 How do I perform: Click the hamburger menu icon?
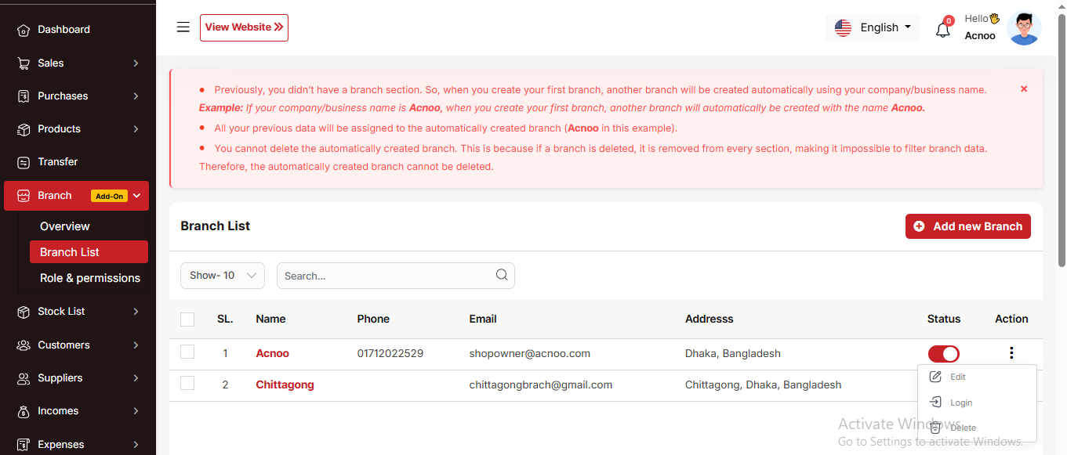(x=183, y=27)
